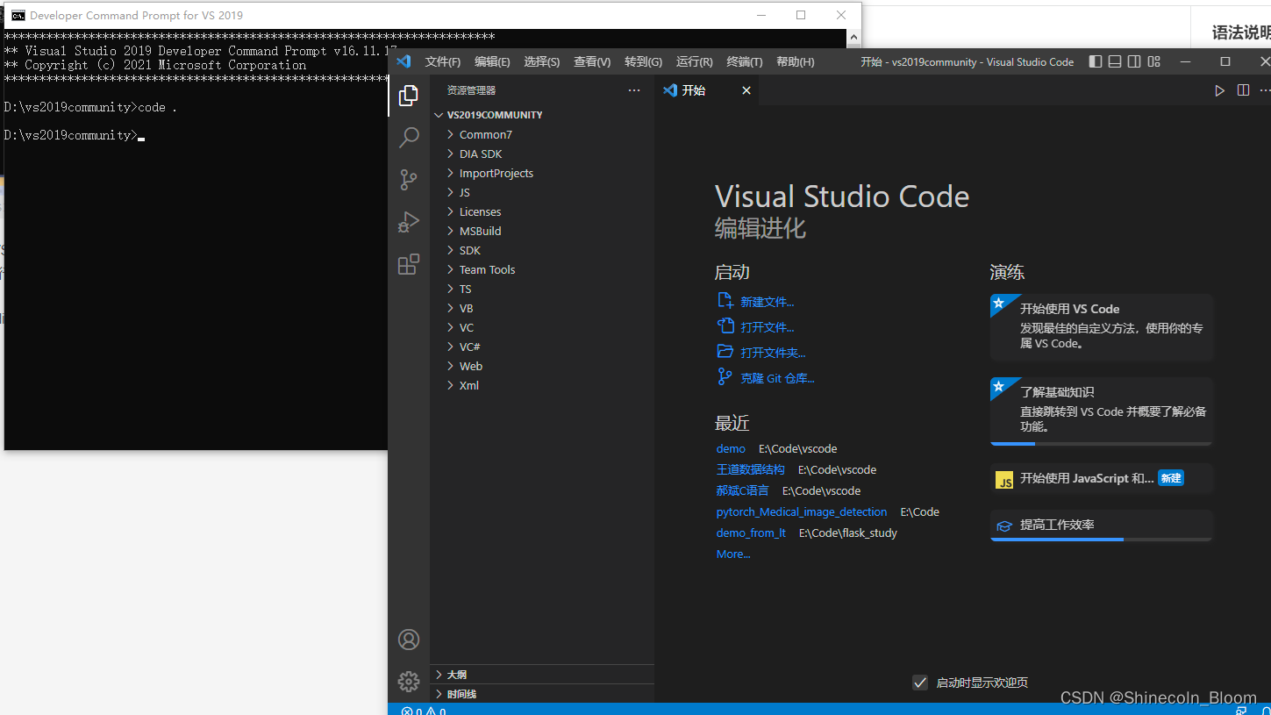This screenshot has height=715, width=1271.
Task: Expand the Team Tools folder
Action: (544, 269)
